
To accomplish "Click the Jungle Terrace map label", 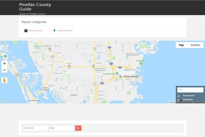I will pos(43,46).
